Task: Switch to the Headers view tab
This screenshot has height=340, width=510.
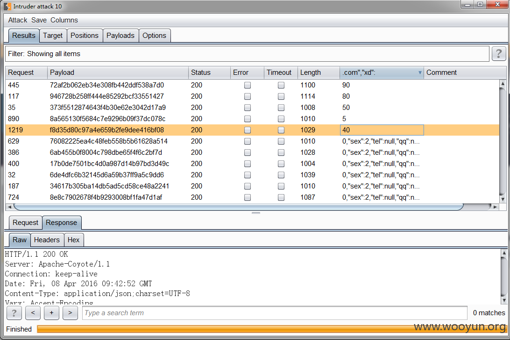Action: [47, 240]
